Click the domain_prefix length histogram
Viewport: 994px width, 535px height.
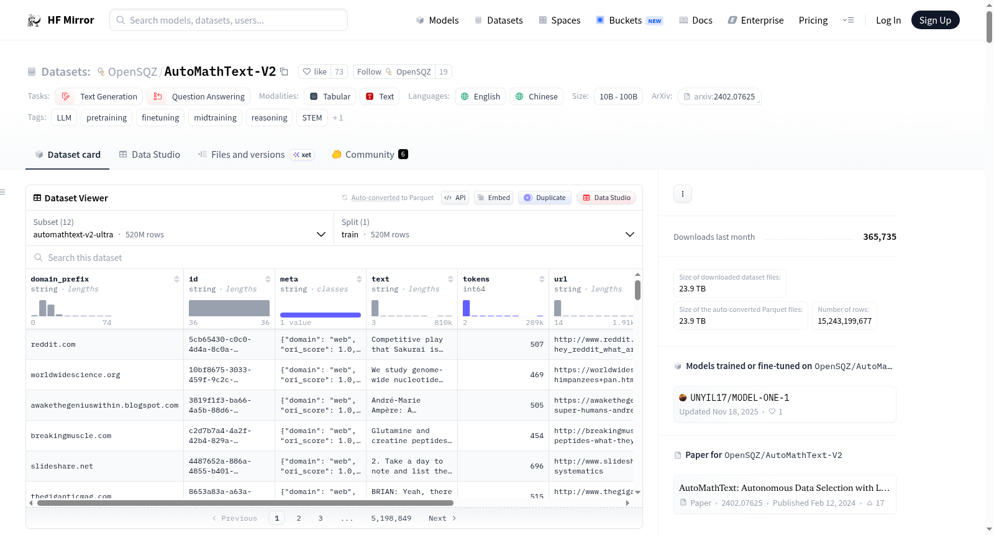point(71,308)
